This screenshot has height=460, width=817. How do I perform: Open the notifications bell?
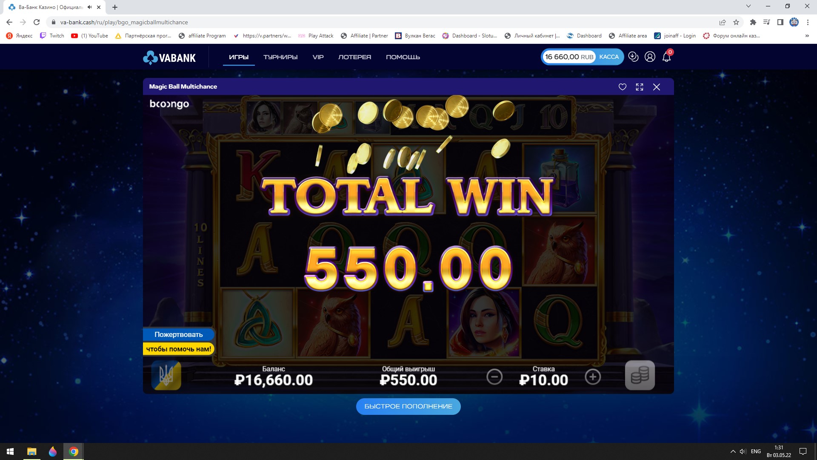pyautogui.click(x=667, y=57)
